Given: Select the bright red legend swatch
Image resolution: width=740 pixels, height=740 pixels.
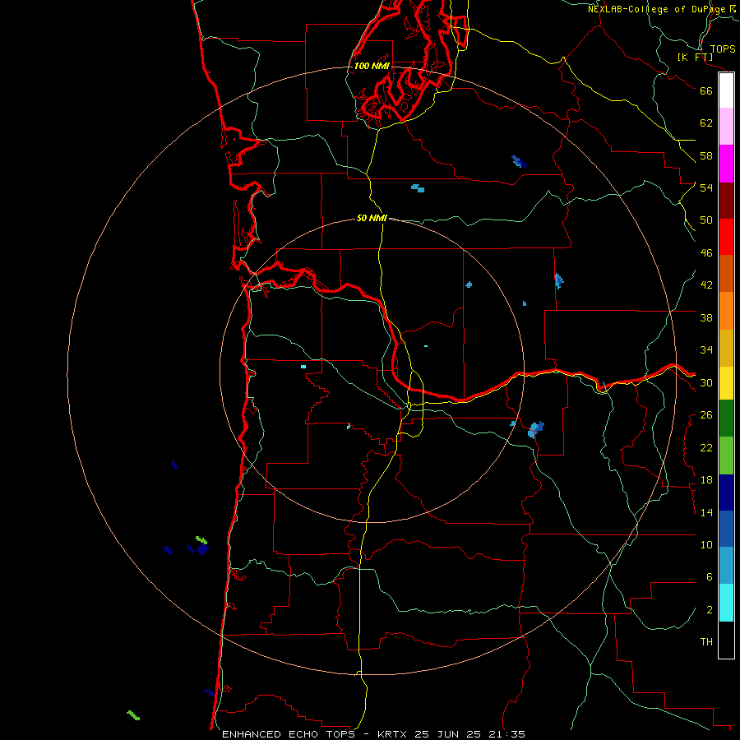Looking at the screenshot, I should point(726,237).
